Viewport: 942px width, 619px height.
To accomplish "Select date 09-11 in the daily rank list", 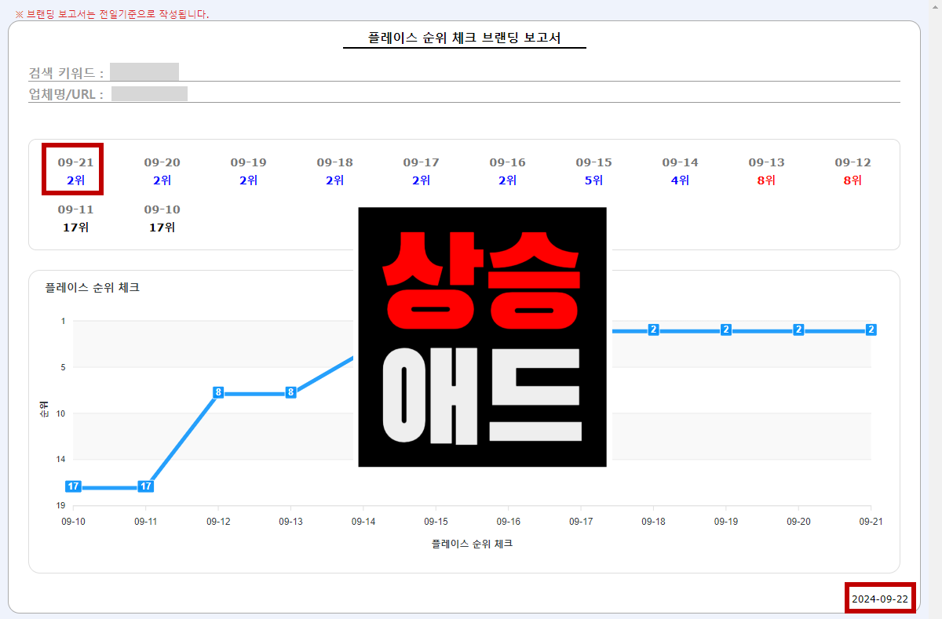I will (76, 209).
